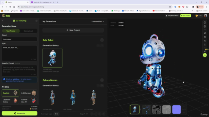Create a New Project
This screenshot has width=209, height=117.
(x=73, y=30)
